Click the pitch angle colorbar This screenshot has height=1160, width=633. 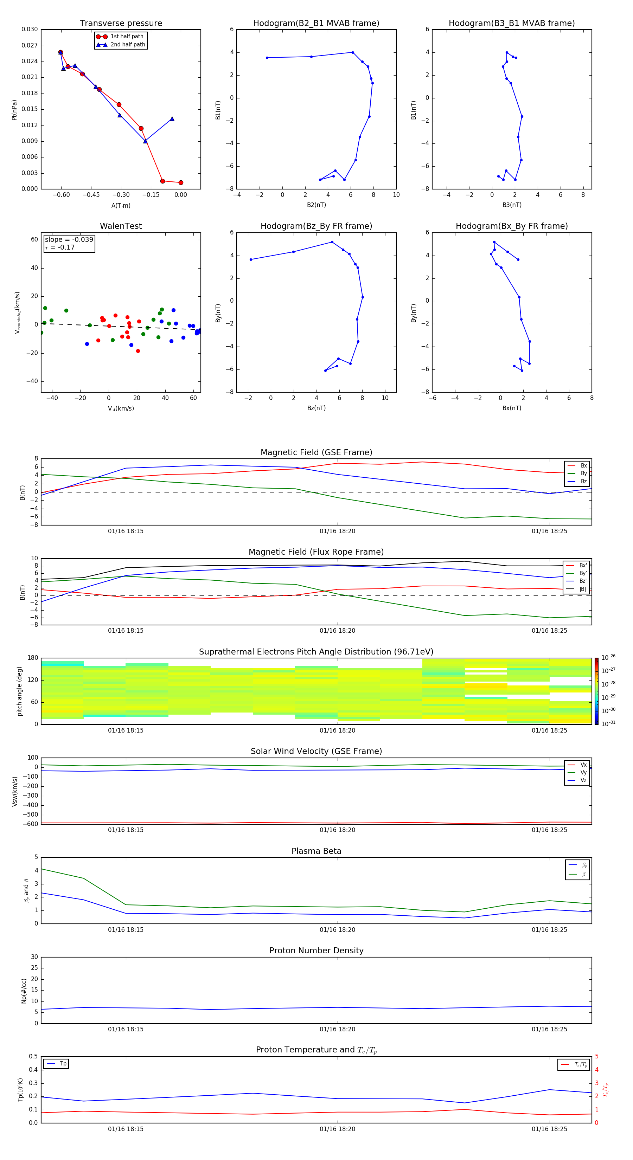point(596,691)
